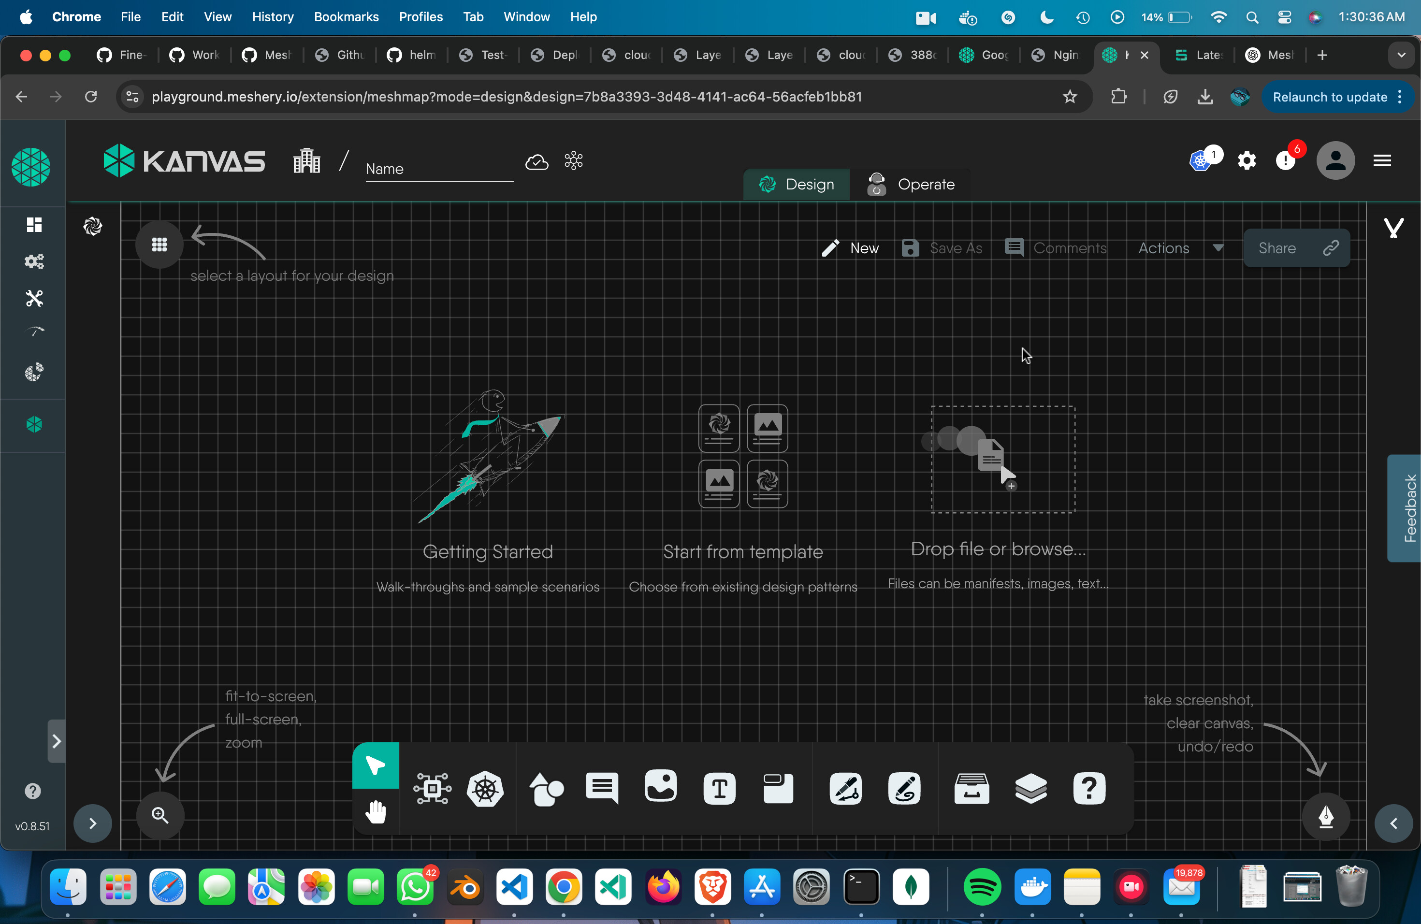This screenshot has height=924, width=1421.
Task: Open the sticker face icon in dock
Action: point(660,785)
